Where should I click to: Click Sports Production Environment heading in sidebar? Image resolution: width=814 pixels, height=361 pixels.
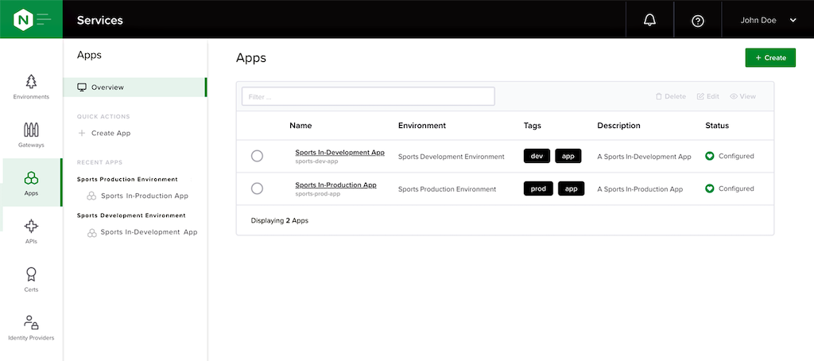tap(127, 179)
